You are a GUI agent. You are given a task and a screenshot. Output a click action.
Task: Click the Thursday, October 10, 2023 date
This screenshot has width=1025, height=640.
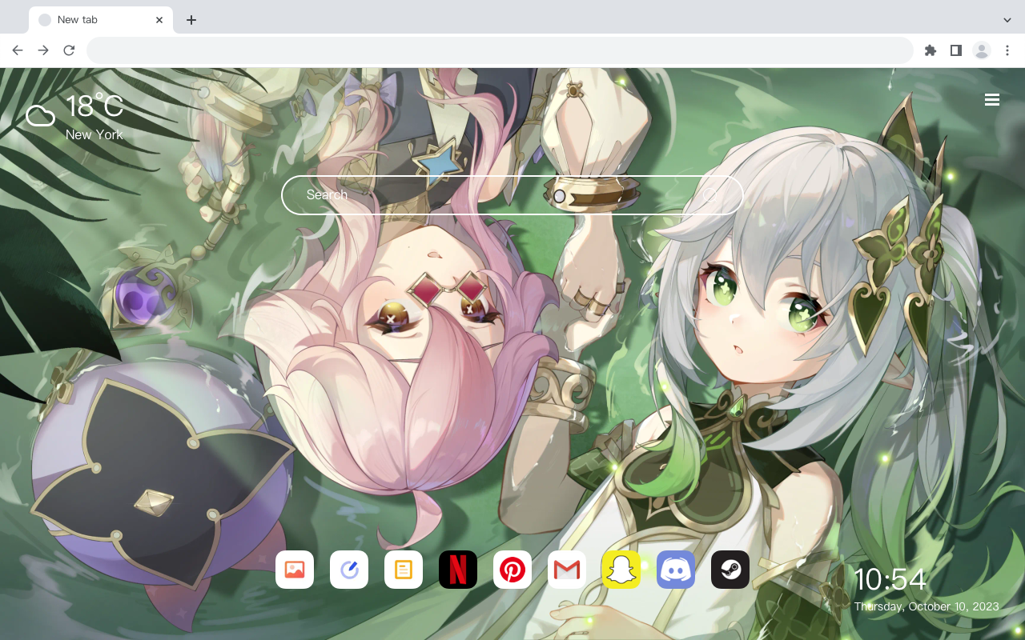click(x=927, y=606)
